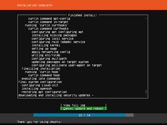Click the 'Finished install!' title
The width and height of the screenshot is (167, 125).
tap(83, 15)
